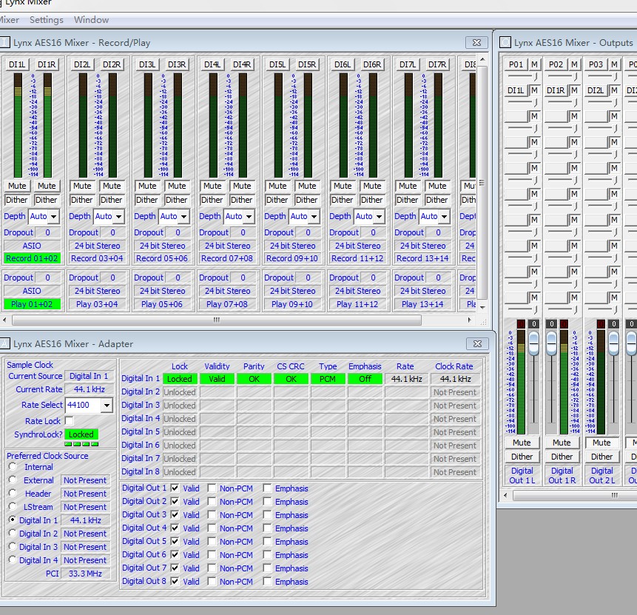The image size is (637, 615).
Task: Click M button beside DI1R in Outputs
Action: pyautogui.click(x=574, y=90)
